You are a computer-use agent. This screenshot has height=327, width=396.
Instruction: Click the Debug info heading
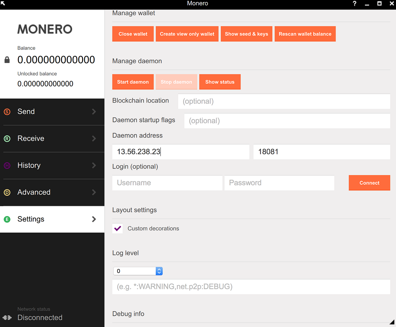(128, 314)
